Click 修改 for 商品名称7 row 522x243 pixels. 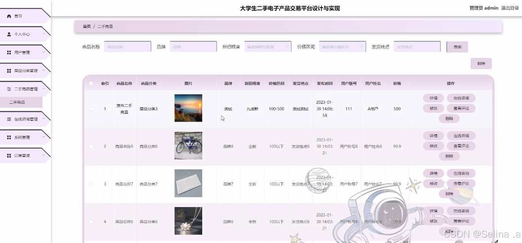pyautogui.click(x=433, y=184)
